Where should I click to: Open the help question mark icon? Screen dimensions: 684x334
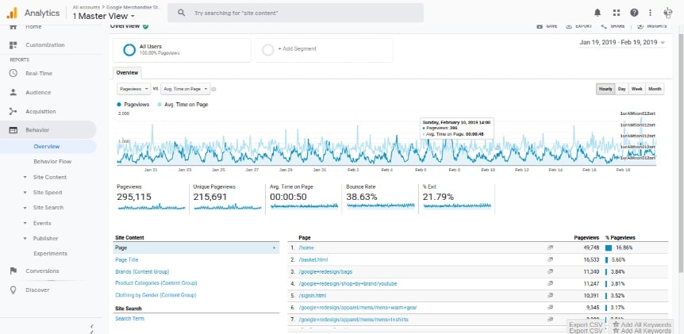click(634, 13)
